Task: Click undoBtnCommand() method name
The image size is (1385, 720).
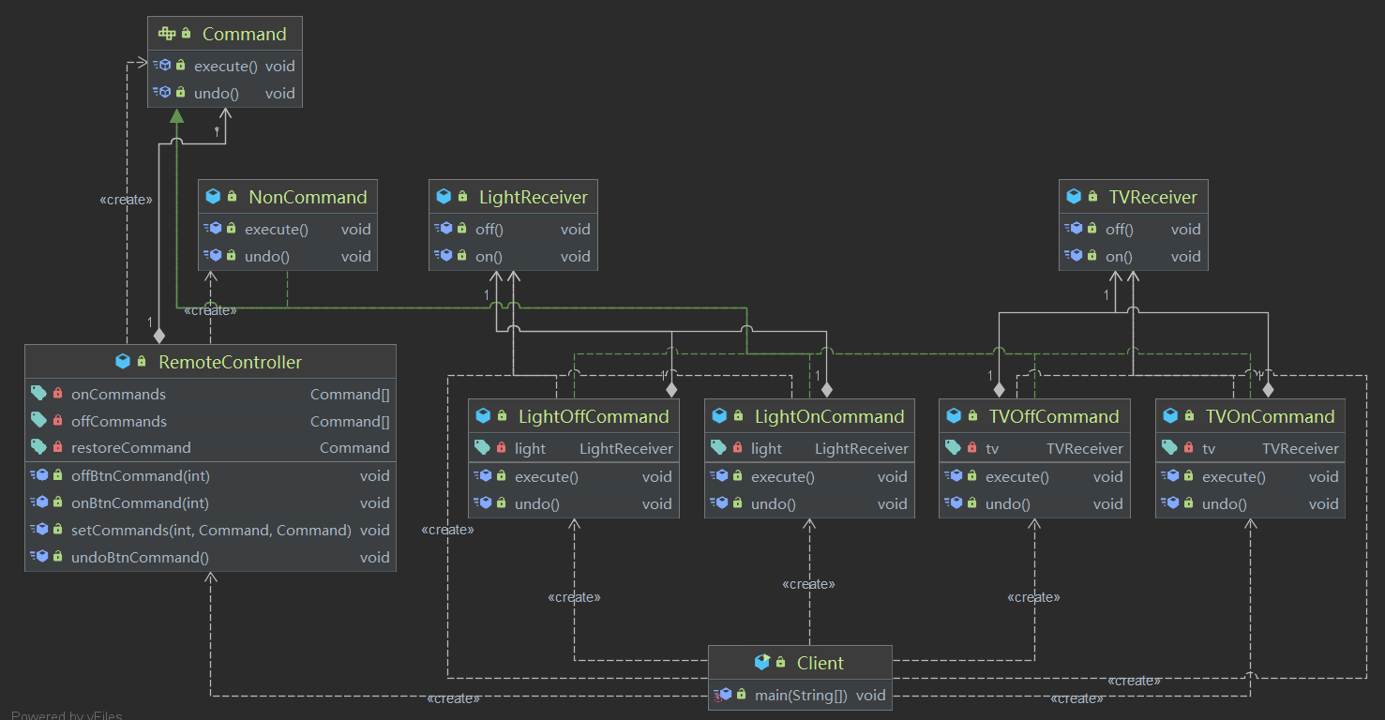Action: point(140,557)
